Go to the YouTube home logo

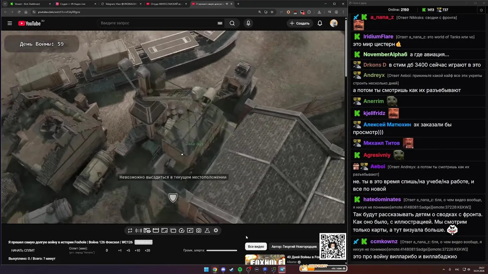point(29,23)
